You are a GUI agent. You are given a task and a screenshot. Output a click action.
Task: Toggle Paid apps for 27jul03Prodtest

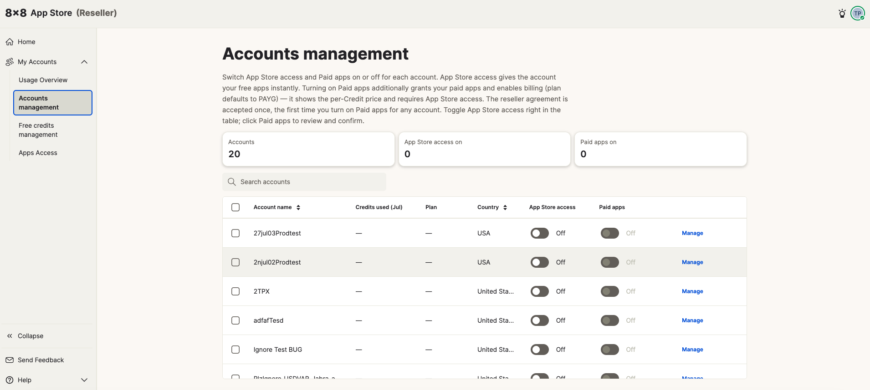coord(610,233)
